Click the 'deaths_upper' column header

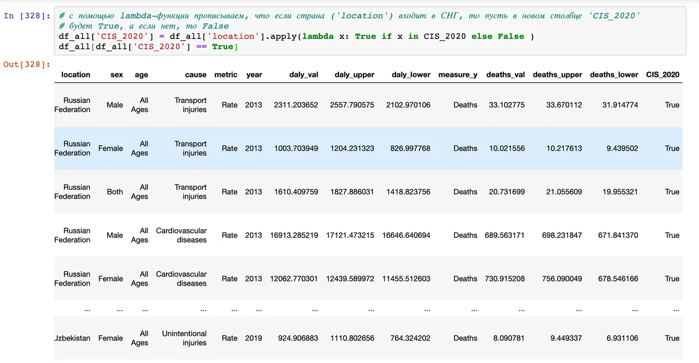557,74
